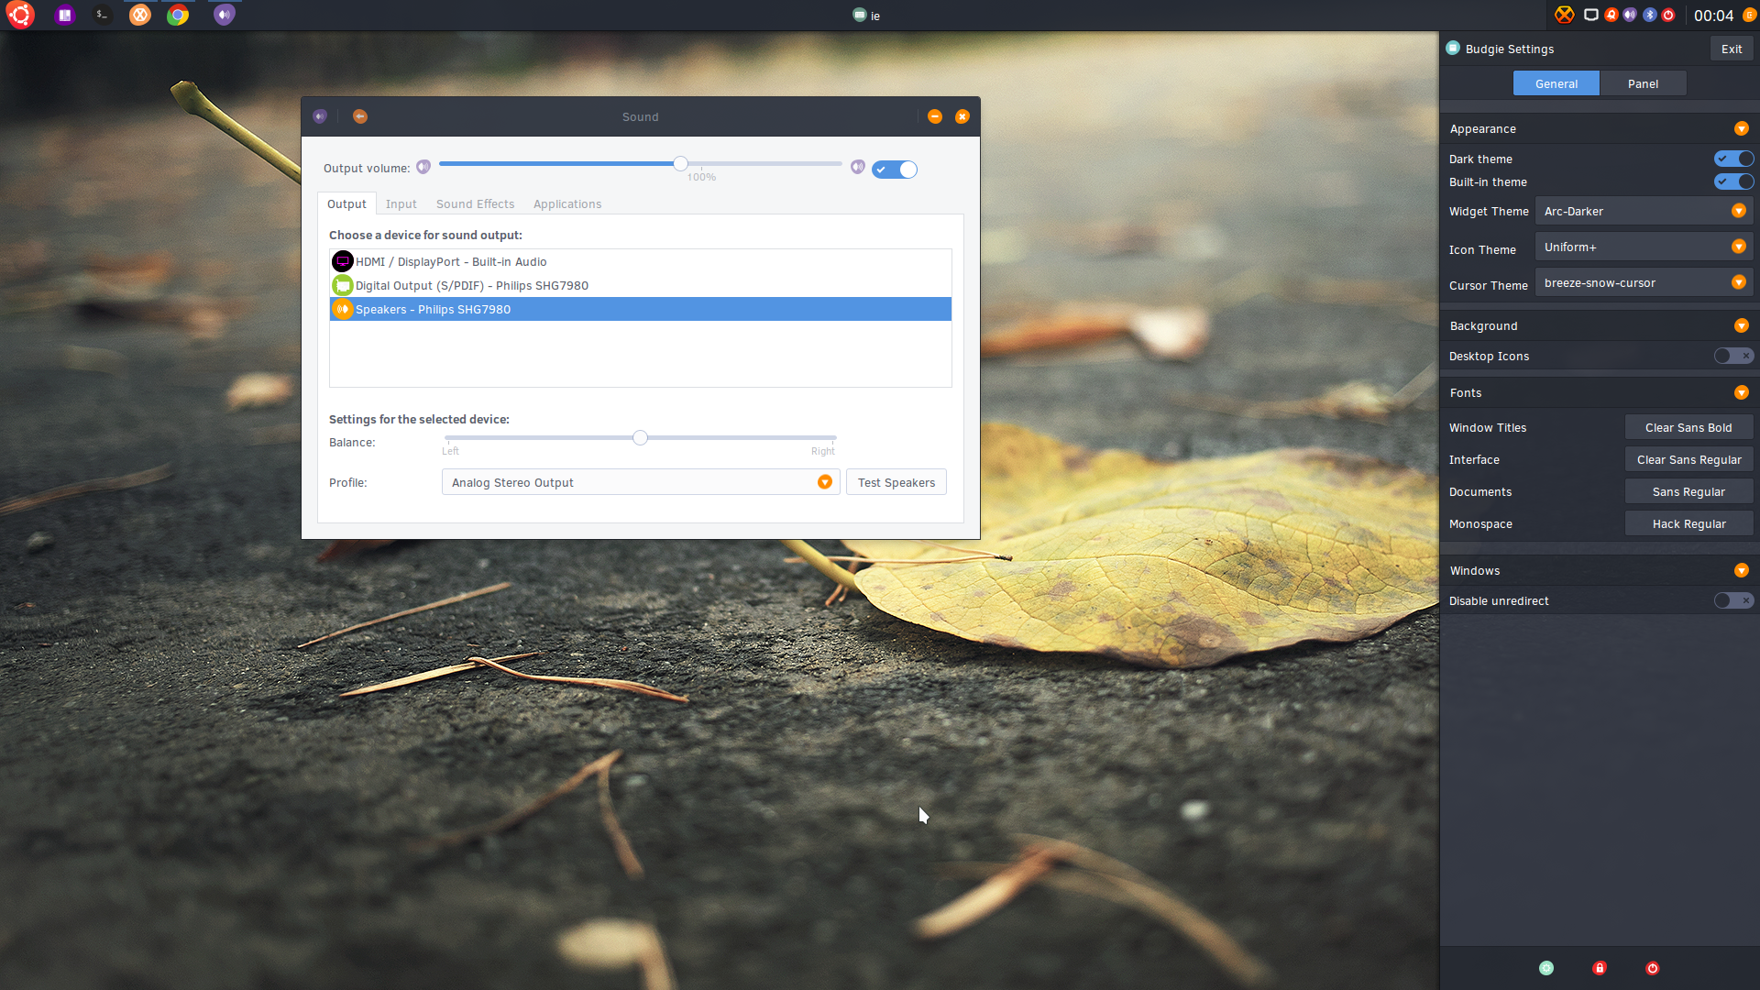
Task: Select the General tab in Budgie Settings
Action: (1556, 83)
